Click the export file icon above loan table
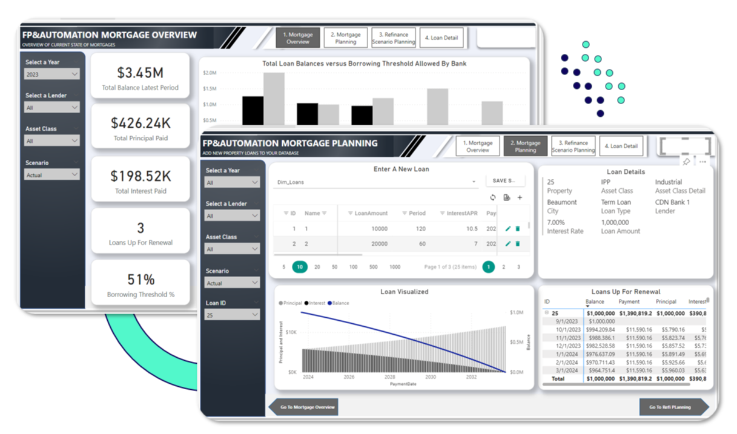The height and width of the screenshot is (434, 737). (507, 198)
